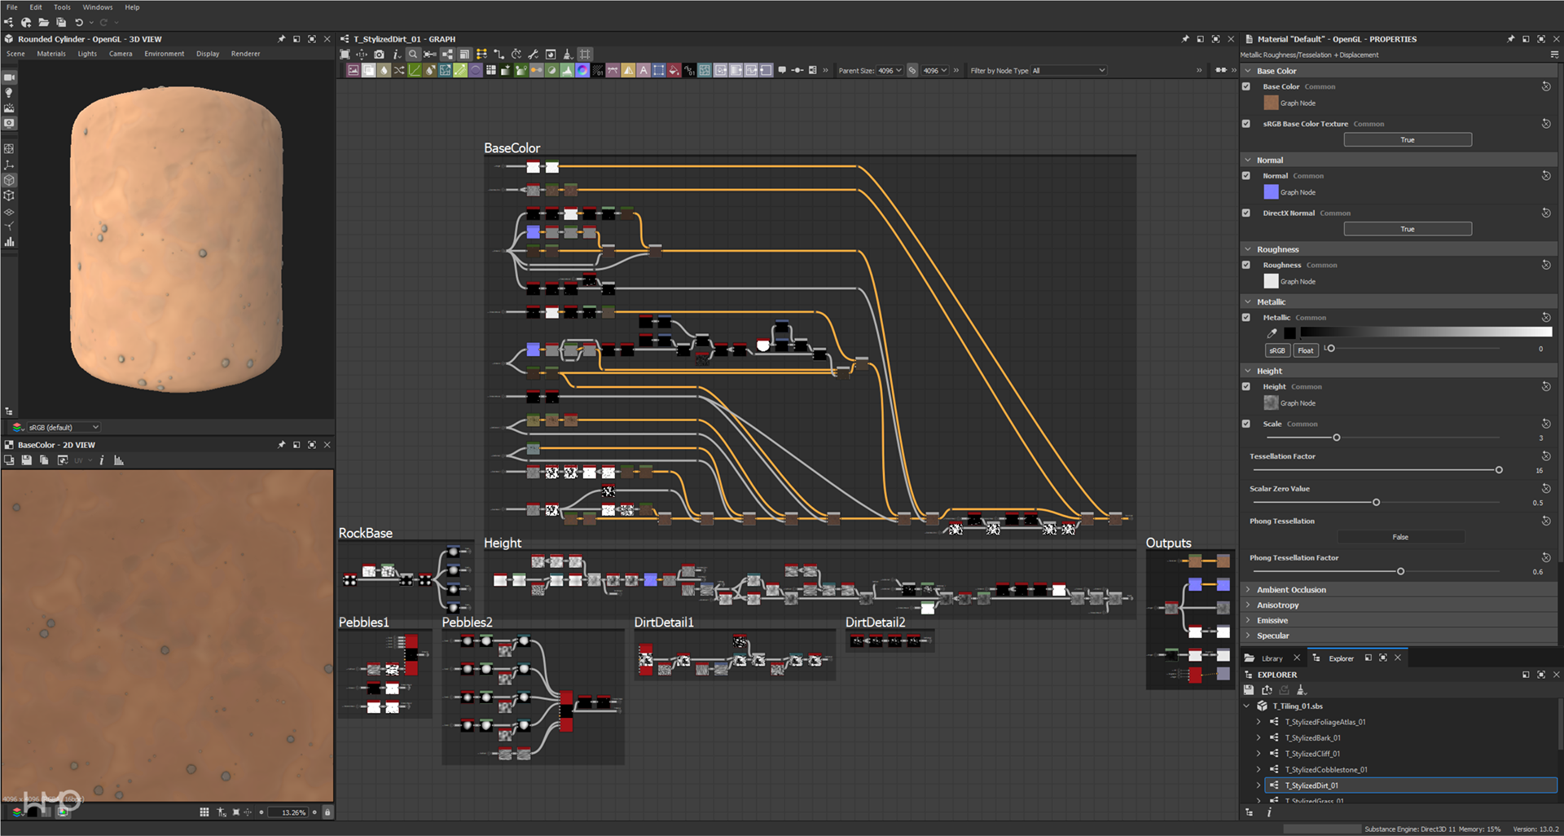Image resolution: width=1564 pixels, height=836 pixels.
Task: Expand T_StylizedCliff_01 in the Explorer tree
Action: [x=1259, y=754]
